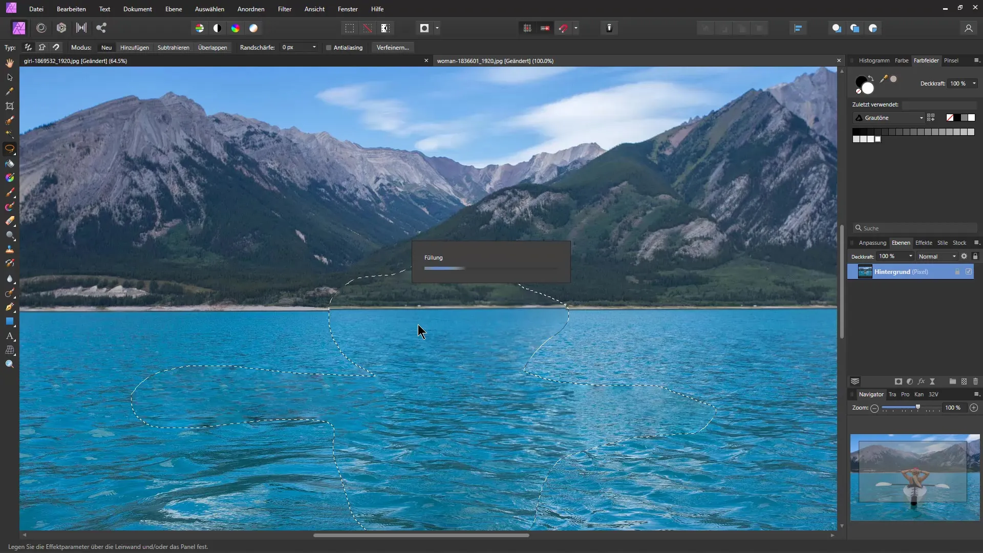983x553 pixels.
Task: Select the Hand view tool
Action: click(10, 63)
